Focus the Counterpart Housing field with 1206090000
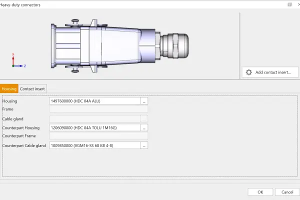This screenshot has height=200, width=300. click(94, 127)
